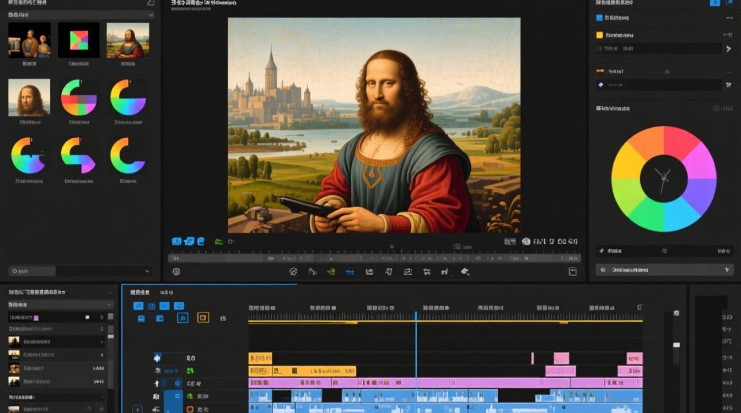Click the blue crop grid icon below preview
The image size is (741, 413).
click(349, 271)
